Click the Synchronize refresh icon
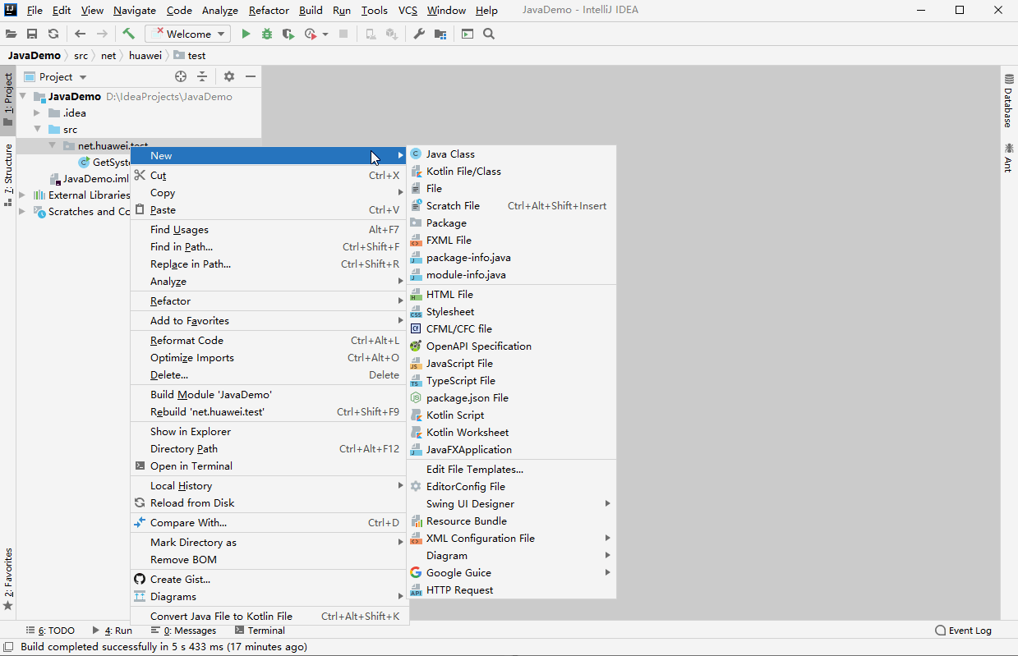 (53, 34)
